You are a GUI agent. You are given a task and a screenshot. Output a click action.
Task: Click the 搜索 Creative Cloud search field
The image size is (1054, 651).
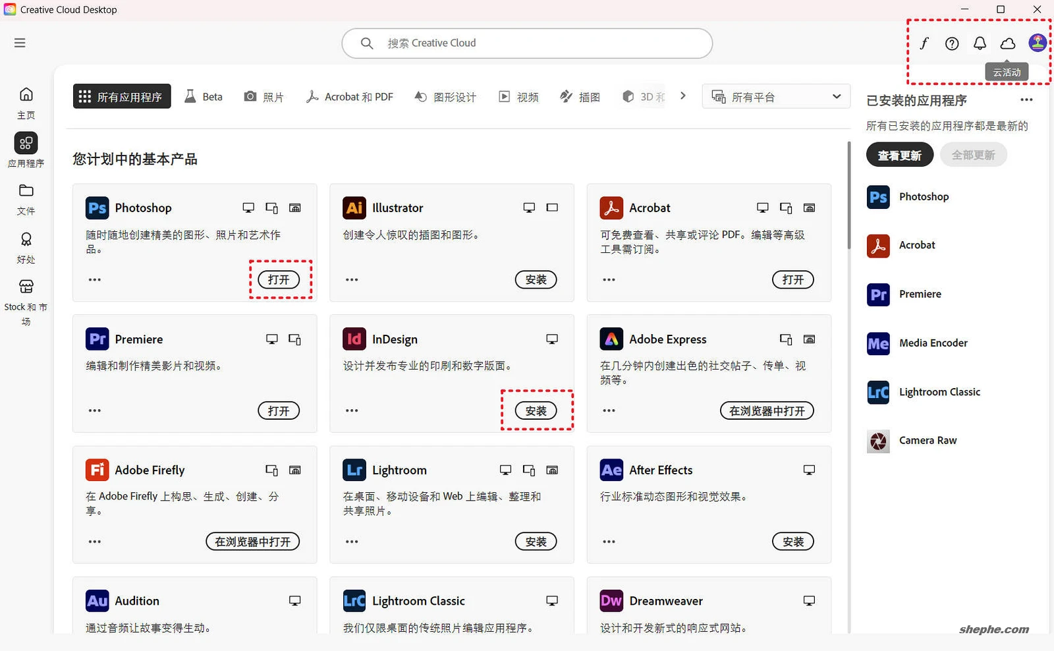click(x=527, y=43)
